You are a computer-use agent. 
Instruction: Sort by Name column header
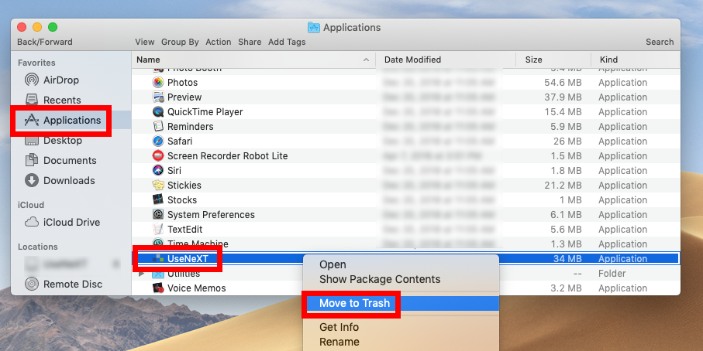(253, 60)
